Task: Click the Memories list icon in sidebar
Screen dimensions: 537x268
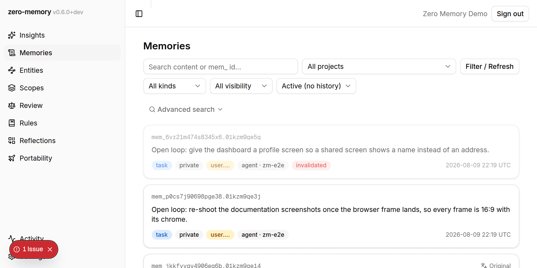Action: tap(12, 53)
